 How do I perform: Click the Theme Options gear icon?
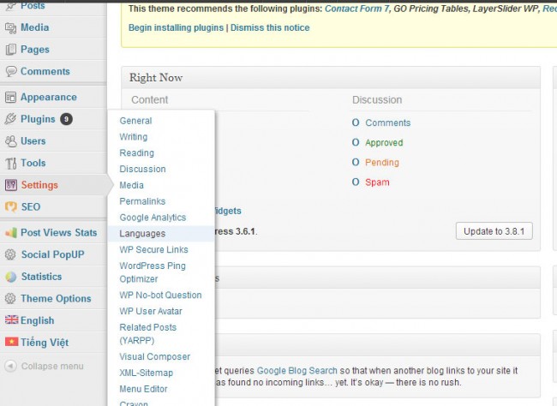click(10, 298)
